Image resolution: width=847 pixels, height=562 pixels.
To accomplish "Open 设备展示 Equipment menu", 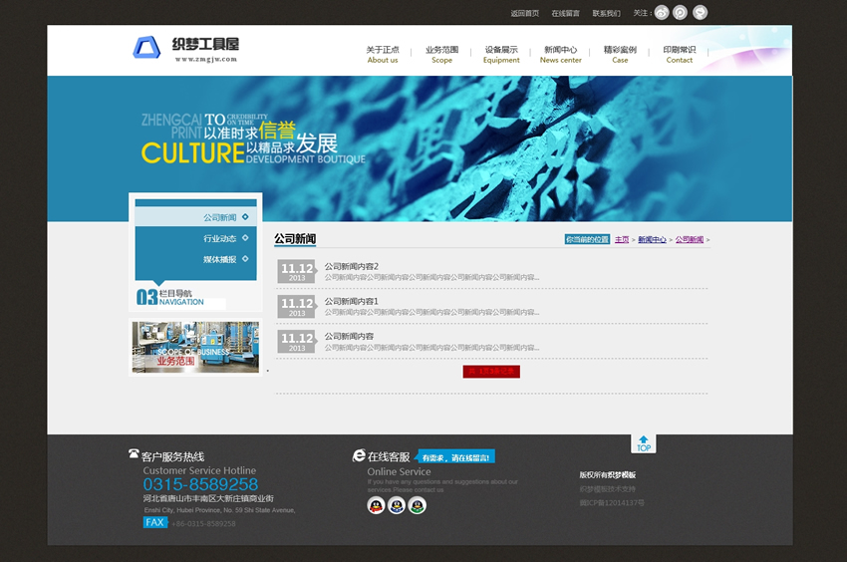I will coord(501,55).
